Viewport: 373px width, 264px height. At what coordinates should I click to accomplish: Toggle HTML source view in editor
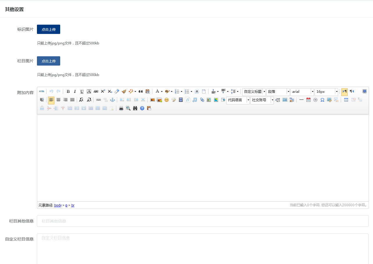(42, 91)
